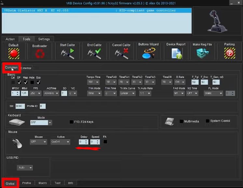Open the Bootloader recycle icon
The height and width of the screenshot is (188, 243).
(40, 54)
